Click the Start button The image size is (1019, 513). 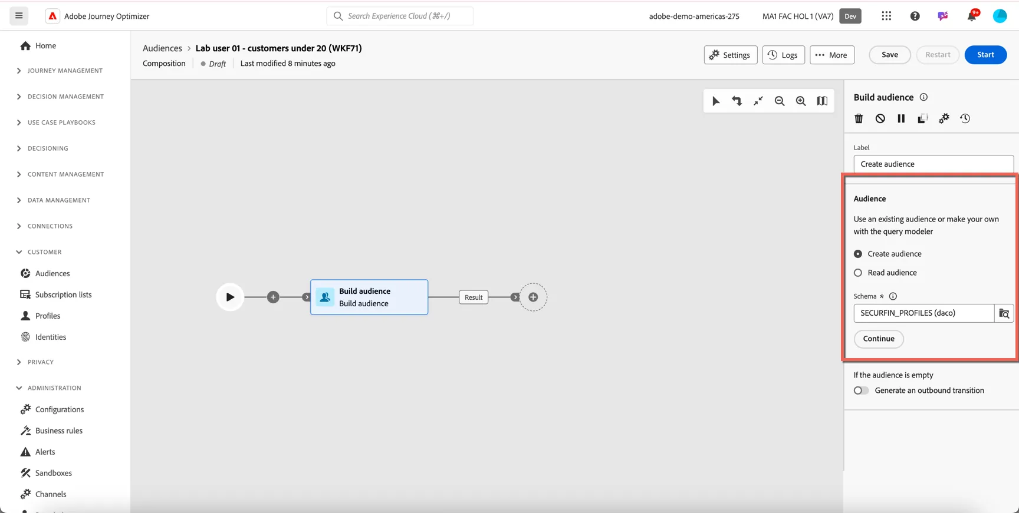click(985, 55)
